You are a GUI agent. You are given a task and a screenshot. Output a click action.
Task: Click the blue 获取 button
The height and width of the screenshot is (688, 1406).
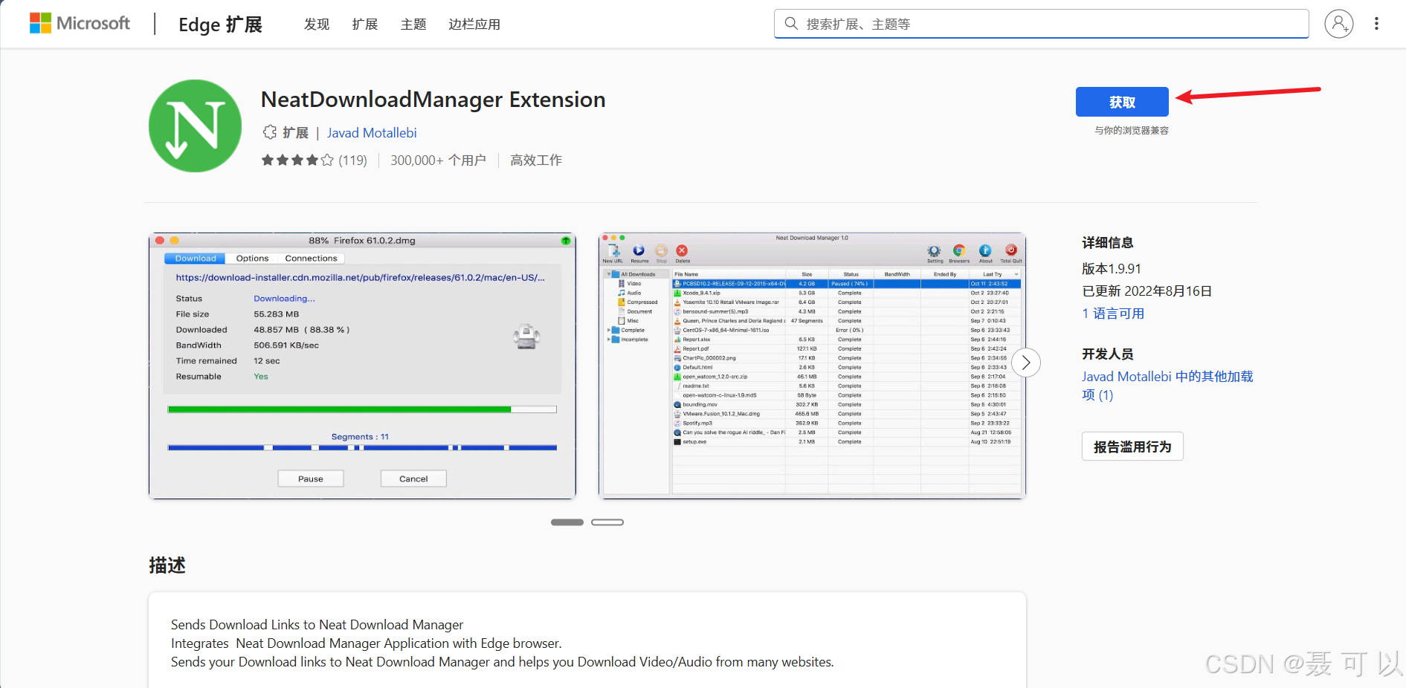click(x=1122, y=102)
